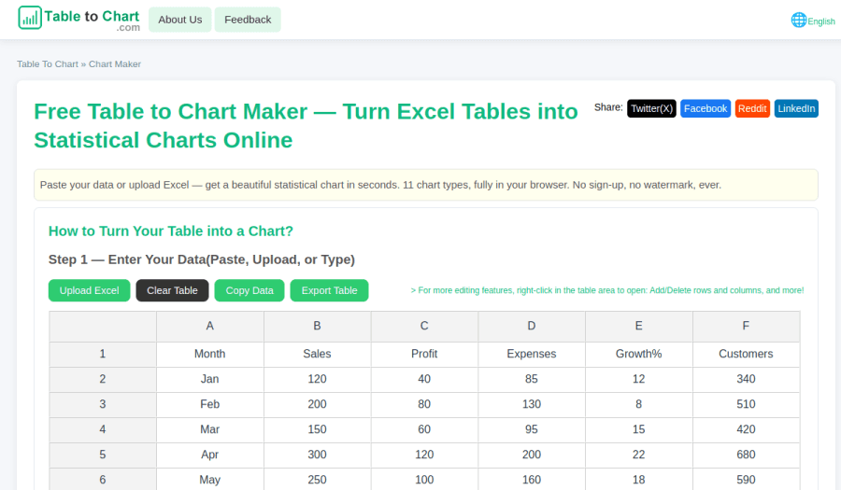The image size is (841, 490).
Task: Share on LinkedIn
Action: 796,108
